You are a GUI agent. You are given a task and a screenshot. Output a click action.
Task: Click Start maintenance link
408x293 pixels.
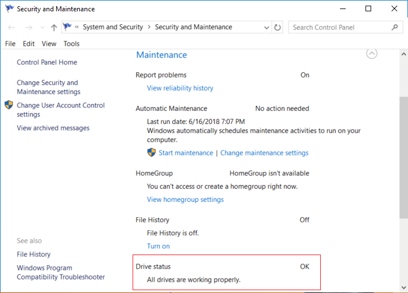click(186, 153)
